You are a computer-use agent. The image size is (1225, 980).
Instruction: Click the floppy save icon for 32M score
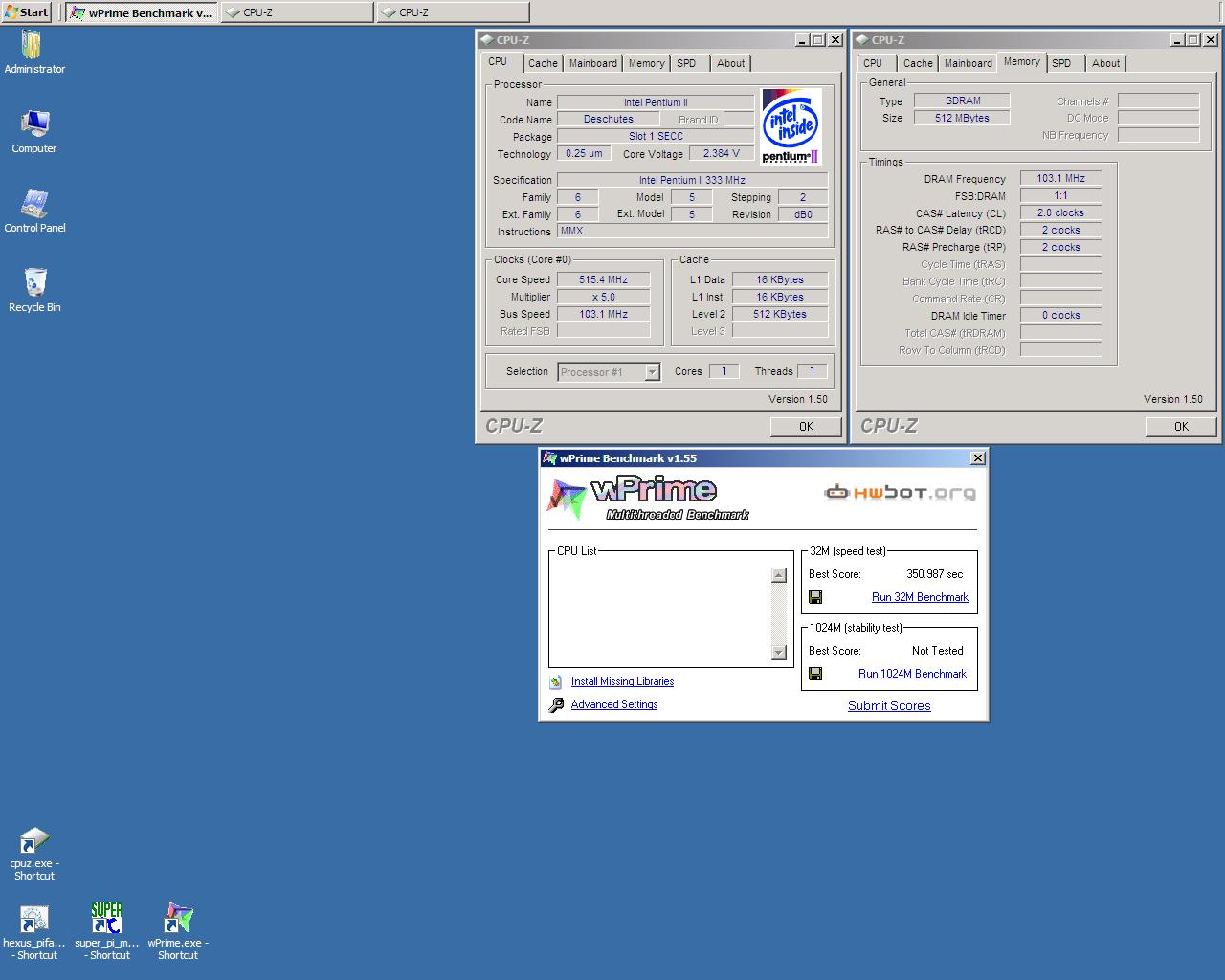(815, 597)
